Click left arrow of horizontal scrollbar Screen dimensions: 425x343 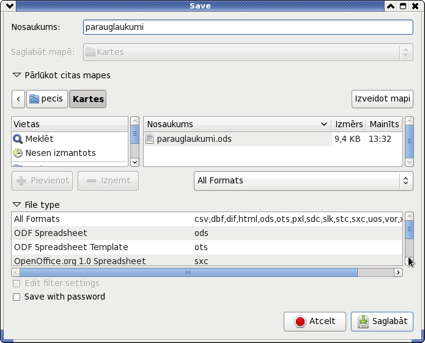tap(16, 272)
